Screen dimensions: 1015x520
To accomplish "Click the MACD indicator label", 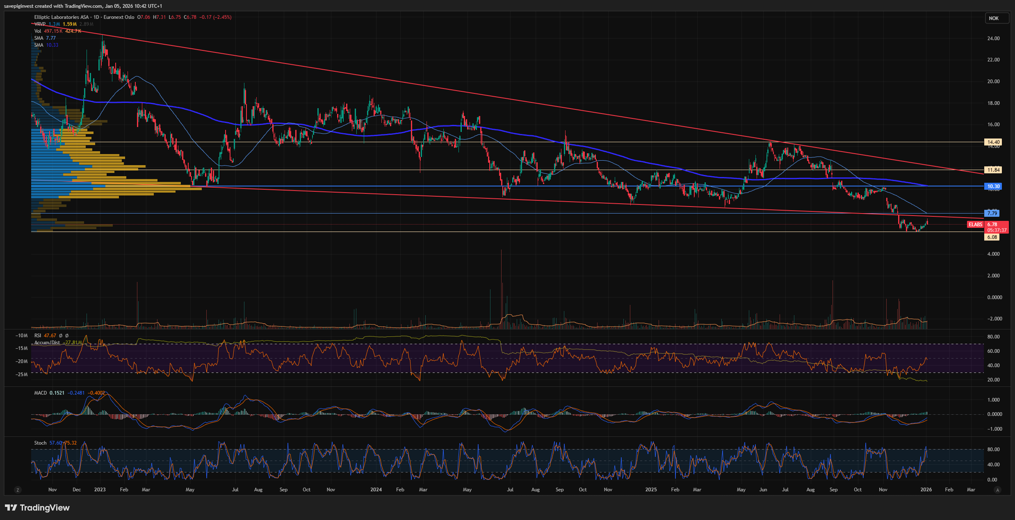I will click(x=40, y=393).
